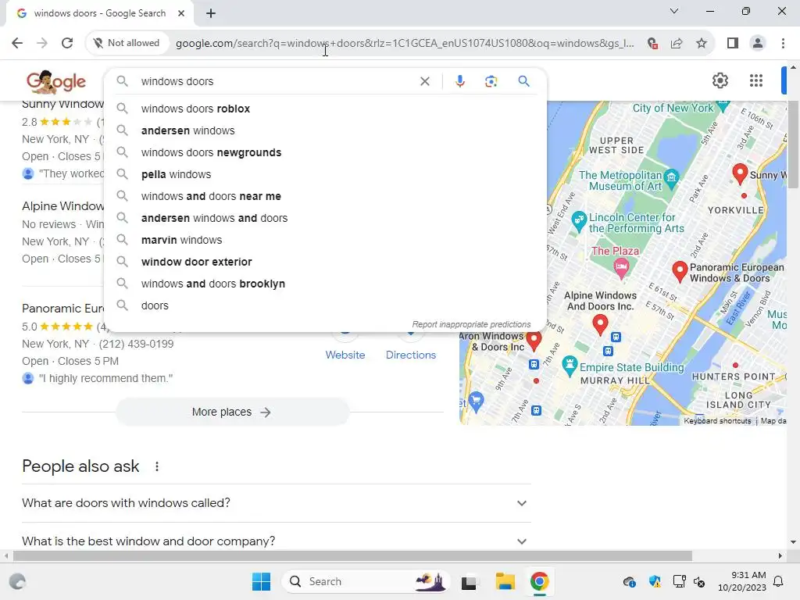Open the Panoramic European listing title
Screen dimensions: 800x600
(x=62, y=308)
